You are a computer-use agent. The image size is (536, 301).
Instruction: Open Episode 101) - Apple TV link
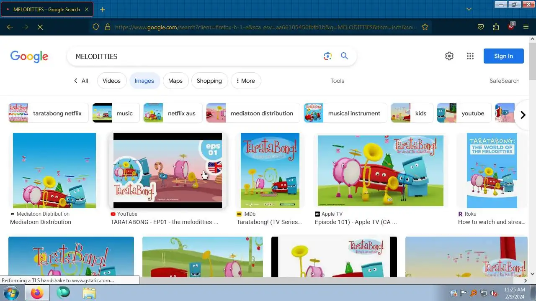click(356, 222)
